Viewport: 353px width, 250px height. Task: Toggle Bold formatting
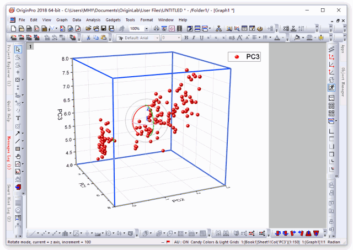pos(186,38)
